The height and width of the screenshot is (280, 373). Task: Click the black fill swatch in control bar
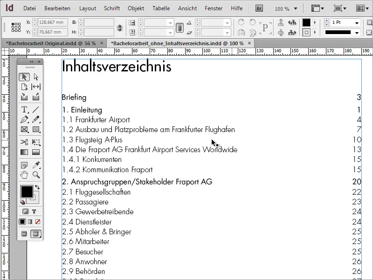point(306,22)
